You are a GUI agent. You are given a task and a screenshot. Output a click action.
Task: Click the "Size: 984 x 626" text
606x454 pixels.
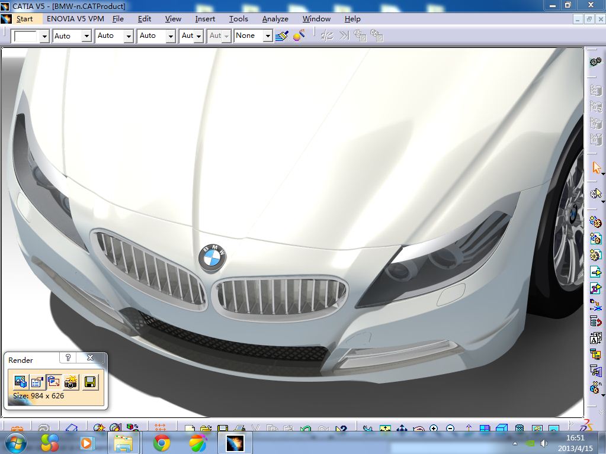39,396
